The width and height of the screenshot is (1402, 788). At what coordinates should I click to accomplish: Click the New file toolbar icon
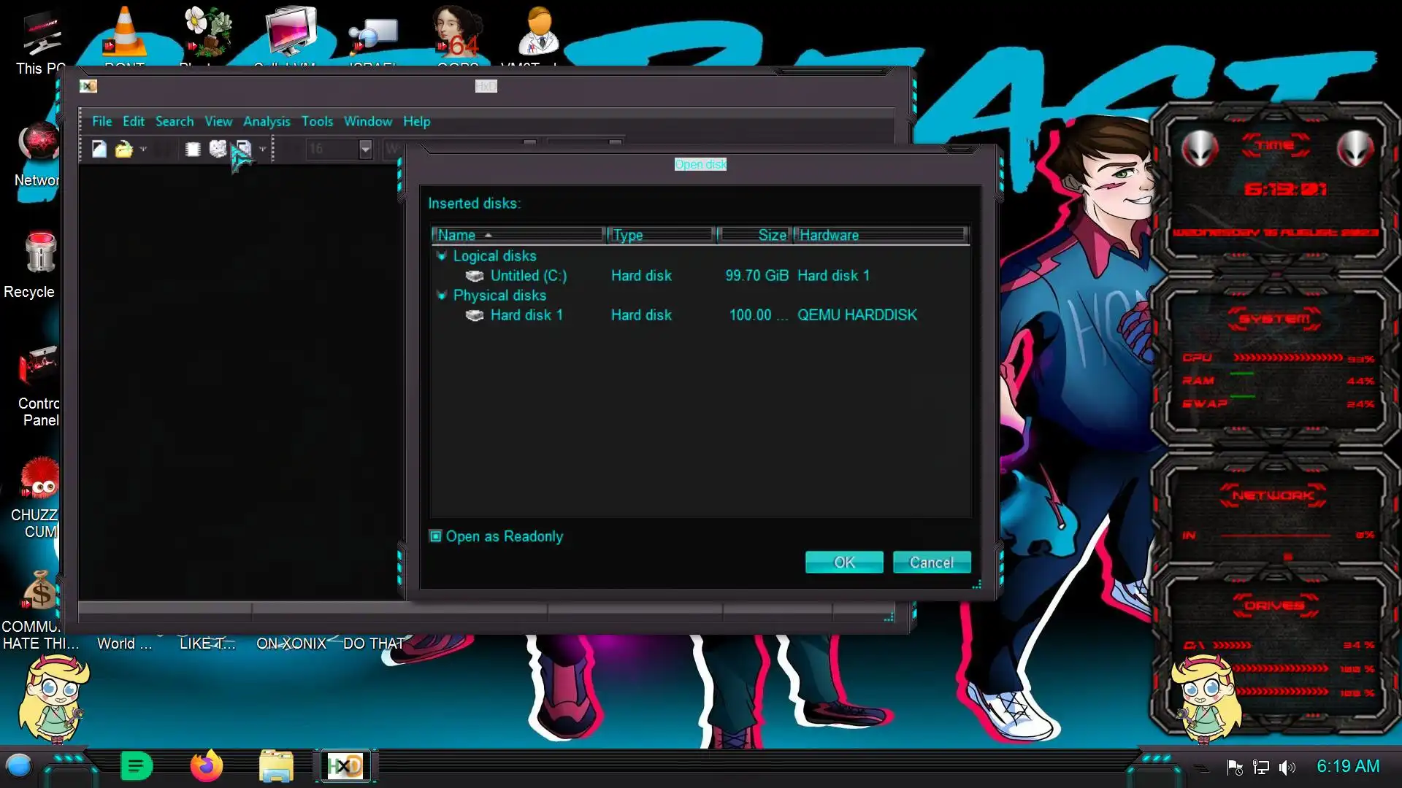coord(99,149)
